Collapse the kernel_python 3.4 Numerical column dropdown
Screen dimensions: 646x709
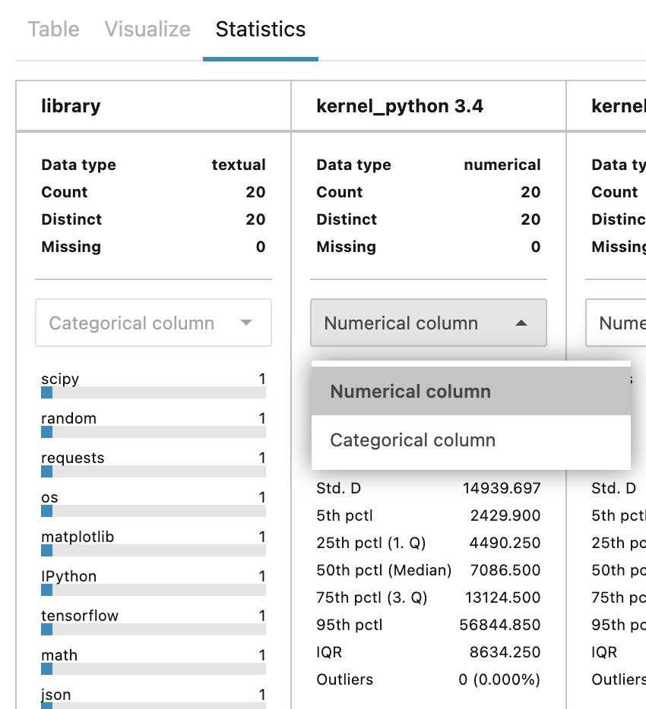coord(428,323)
